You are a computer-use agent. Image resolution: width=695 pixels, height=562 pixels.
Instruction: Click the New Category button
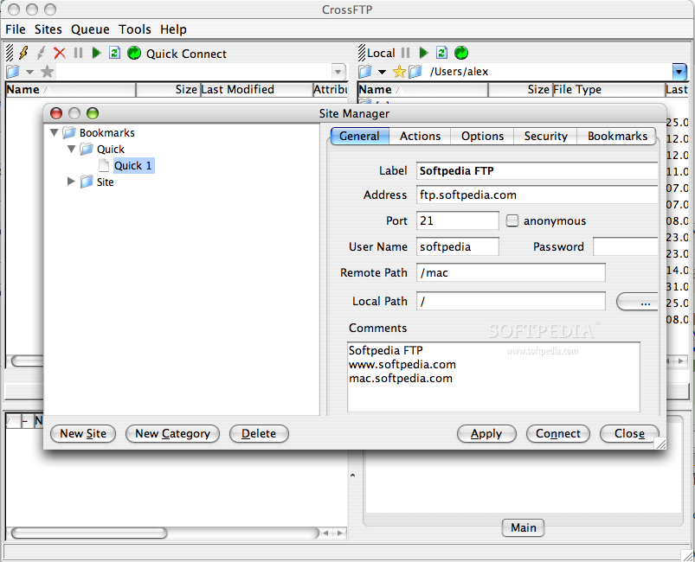(172, 433)
